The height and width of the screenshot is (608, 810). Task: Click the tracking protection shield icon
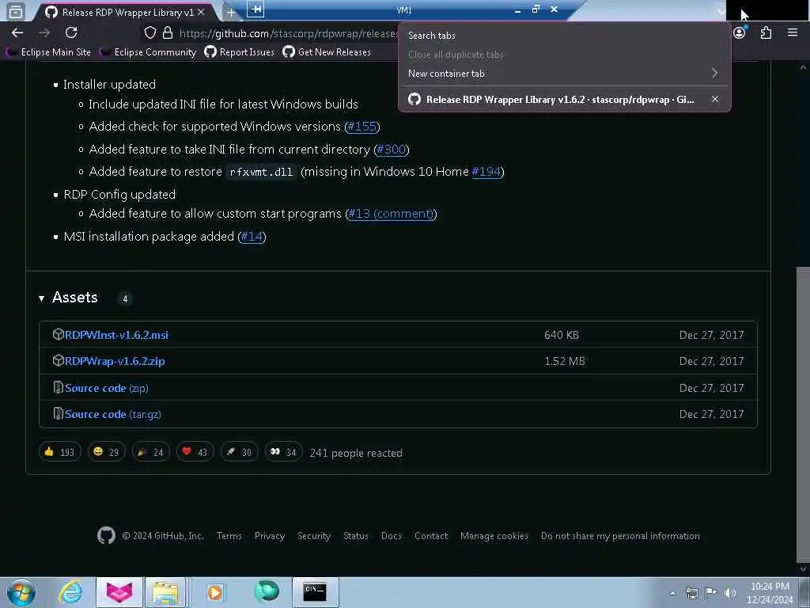coord(150,33)
